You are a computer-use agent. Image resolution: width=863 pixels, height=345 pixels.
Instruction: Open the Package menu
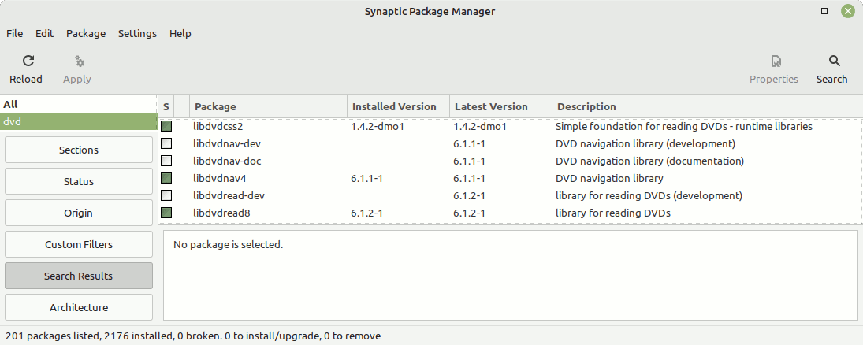86,34
